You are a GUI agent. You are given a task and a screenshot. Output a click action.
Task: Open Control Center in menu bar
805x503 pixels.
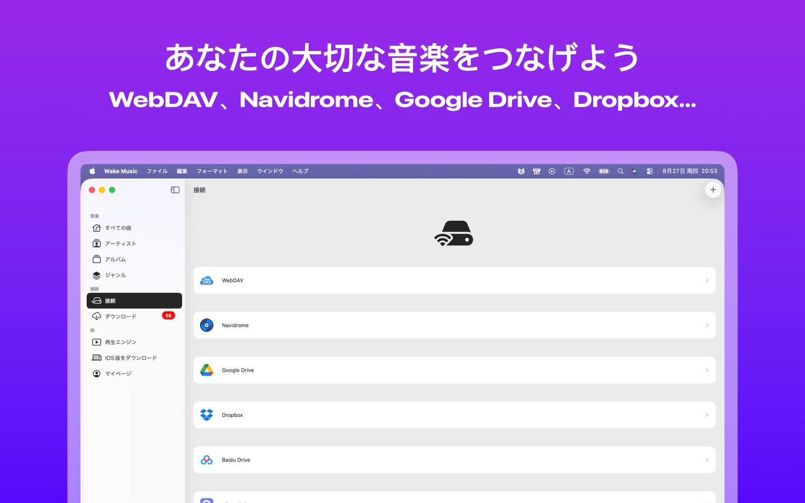point(650,171)
